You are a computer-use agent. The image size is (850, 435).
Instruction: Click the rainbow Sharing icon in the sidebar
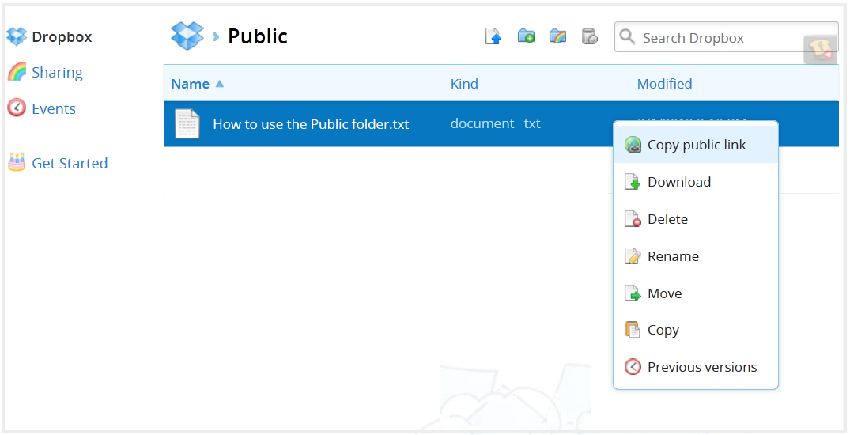[17, 72]
